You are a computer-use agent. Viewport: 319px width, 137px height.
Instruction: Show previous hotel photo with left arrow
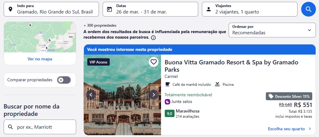click(91, 95)
